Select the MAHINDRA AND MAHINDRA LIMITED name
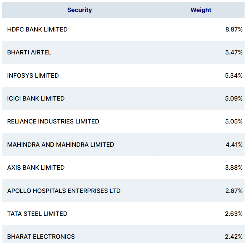This screenshot has height=243, width=248. coord(60,145)
